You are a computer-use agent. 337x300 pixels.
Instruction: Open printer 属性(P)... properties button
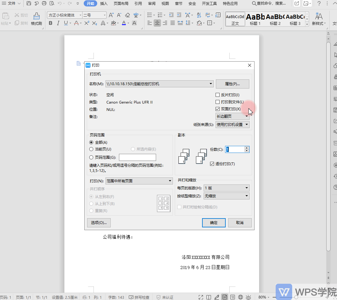232,84
